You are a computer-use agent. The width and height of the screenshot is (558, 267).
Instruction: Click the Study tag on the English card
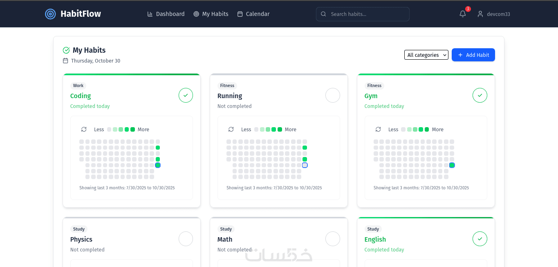[373, 229]
